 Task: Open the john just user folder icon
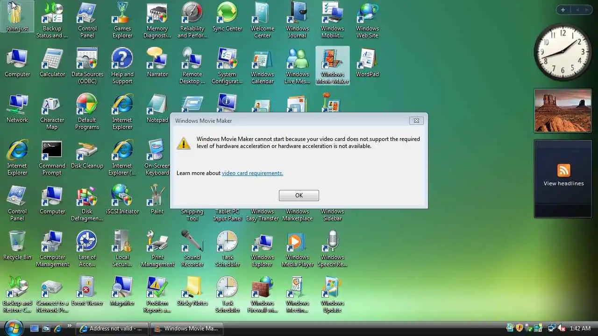(17, 17)
